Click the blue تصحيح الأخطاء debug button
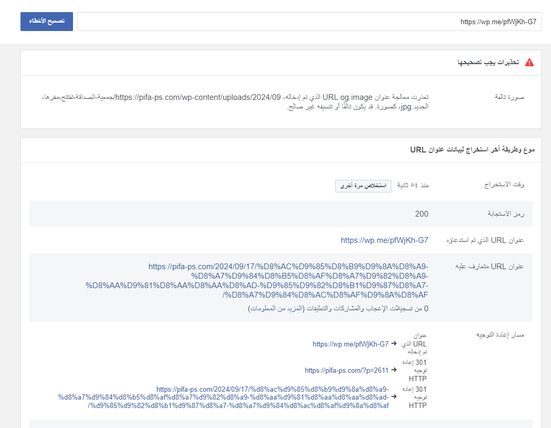The height and width of the screenshot is (428, 551). 47,22
